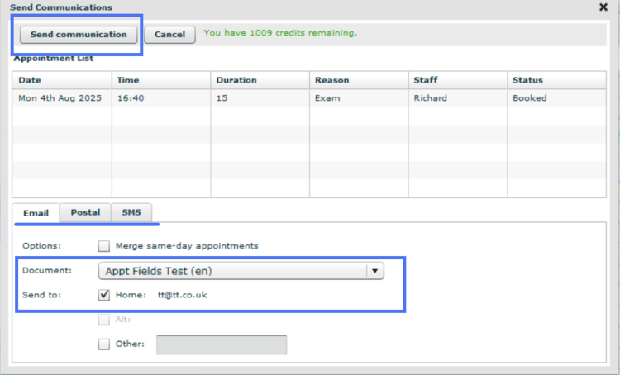Tick the Other recipient checkbox
The width and height of the screenshot is (620, 375).
click(104, 344)
